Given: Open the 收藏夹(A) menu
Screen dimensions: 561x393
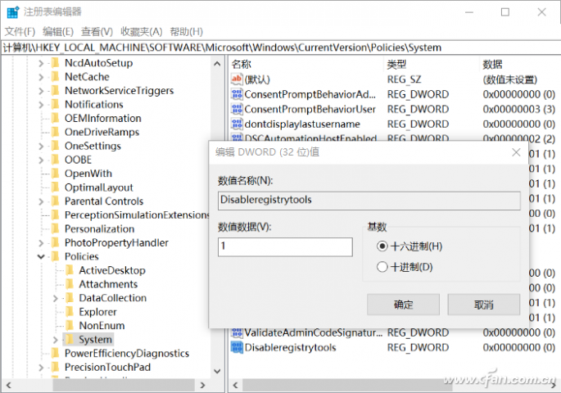Looking at the screenshot, I should tap(142, 31).
